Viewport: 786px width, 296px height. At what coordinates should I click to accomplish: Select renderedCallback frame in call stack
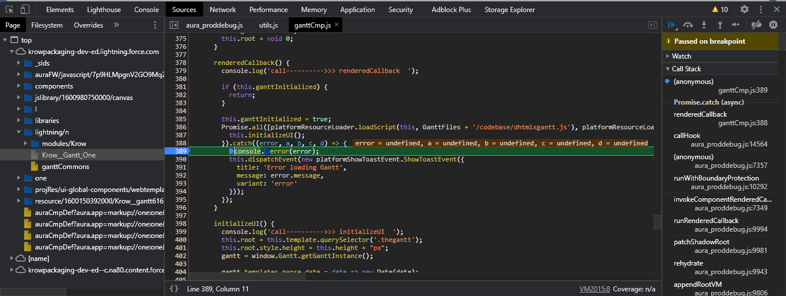[x=700, y=114]
